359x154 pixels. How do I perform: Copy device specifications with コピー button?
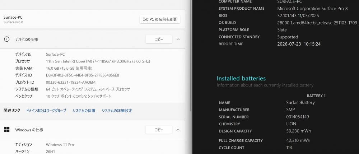(x=159, y=39)
